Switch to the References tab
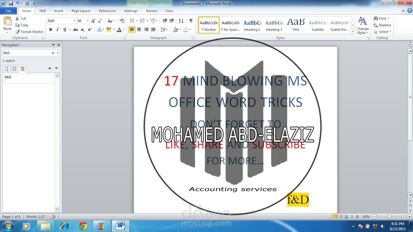 107,11
